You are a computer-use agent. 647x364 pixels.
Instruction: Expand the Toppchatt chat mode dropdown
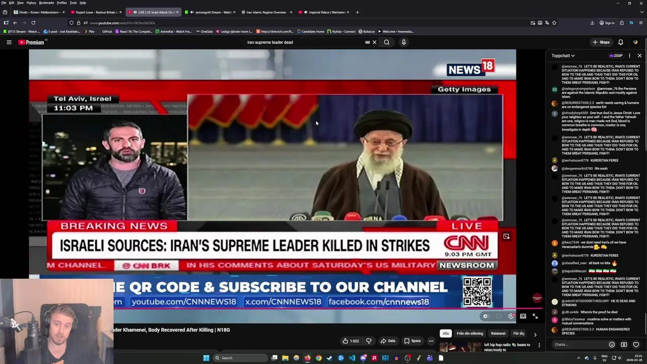pyautogui.click(x=563, y=56)
